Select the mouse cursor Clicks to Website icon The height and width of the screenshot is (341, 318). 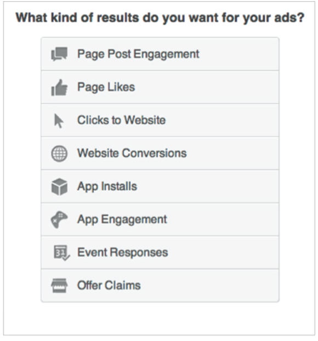click(x=59, y=121)
